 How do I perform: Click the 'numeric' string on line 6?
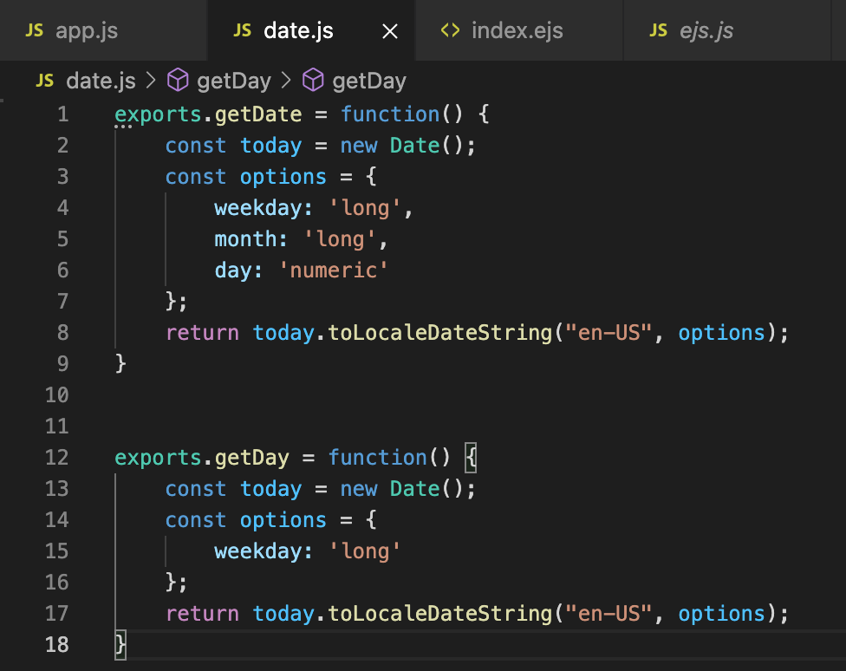(334, 270)
